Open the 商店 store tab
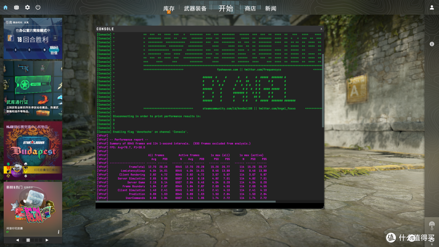This screenshot has width=439, height=247. 250,9
